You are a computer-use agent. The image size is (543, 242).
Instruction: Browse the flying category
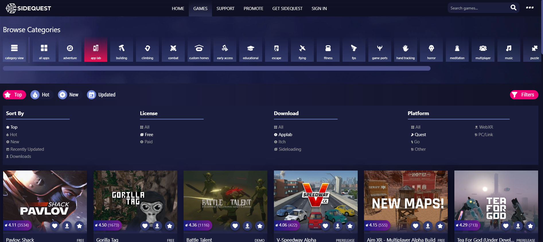(302, 50)
